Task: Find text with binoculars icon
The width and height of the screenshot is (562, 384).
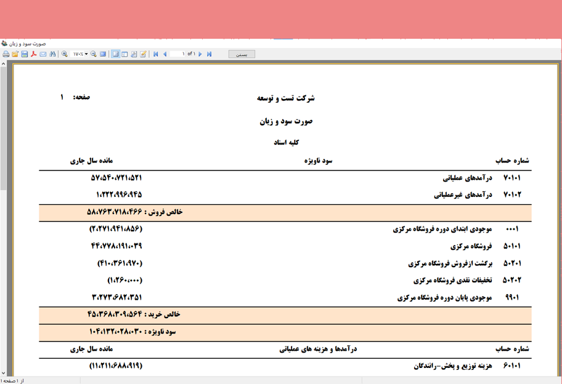Action: tap(52, 54)
